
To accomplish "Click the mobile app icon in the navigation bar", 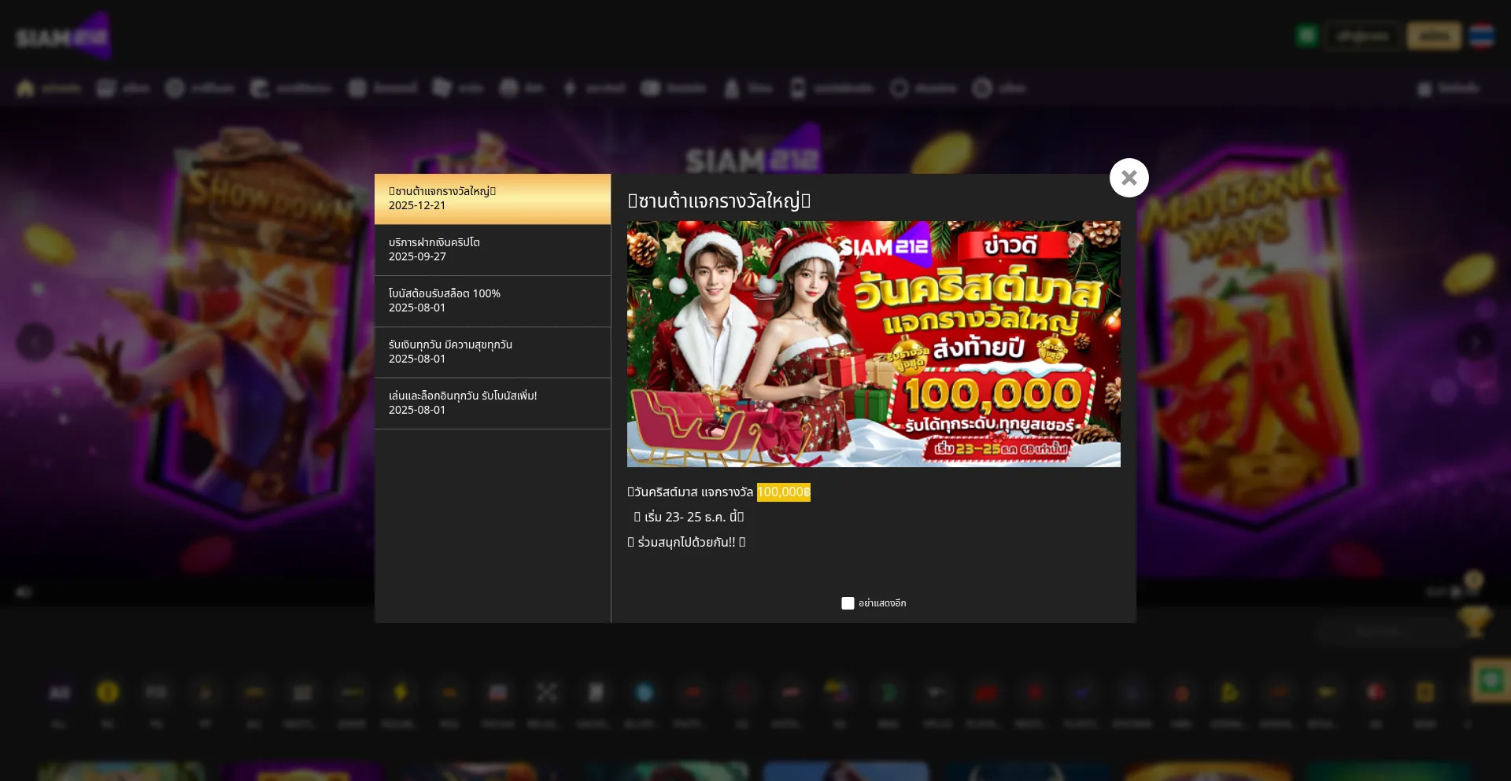I will [797, 88].
